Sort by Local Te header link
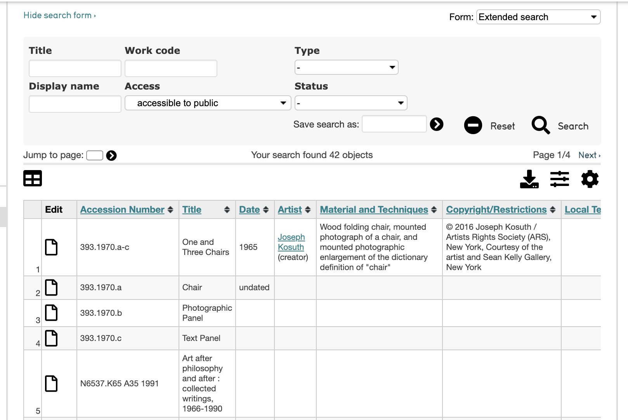 click(583, 210)
